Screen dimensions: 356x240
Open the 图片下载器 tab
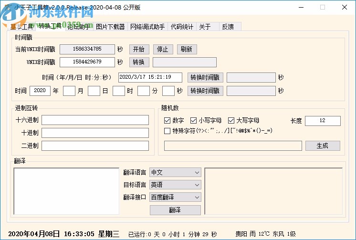[x=110, y=27]
